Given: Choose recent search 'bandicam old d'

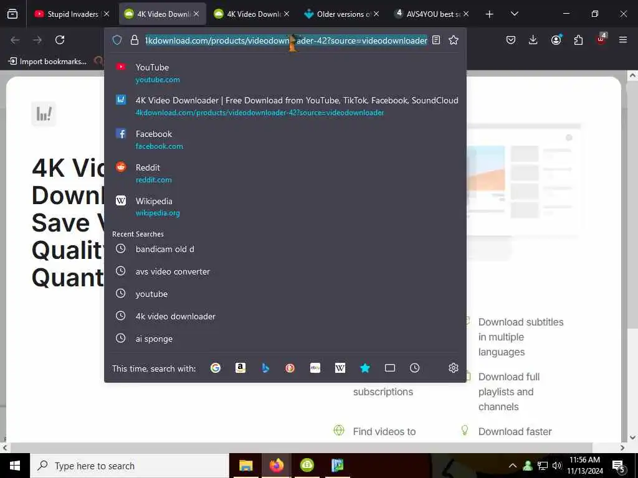Looking at the screenshot, I should tap(285, 249).
